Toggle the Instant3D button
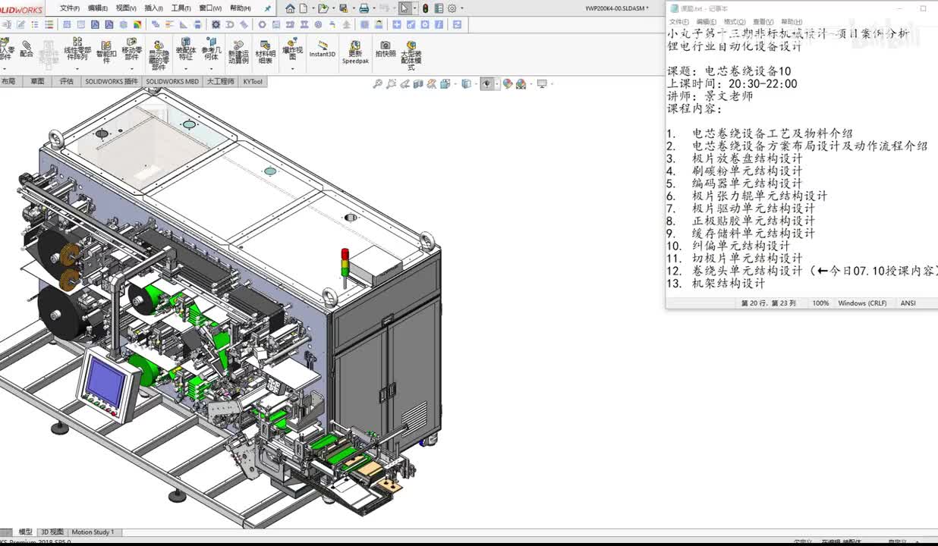 tap(322, 49)
